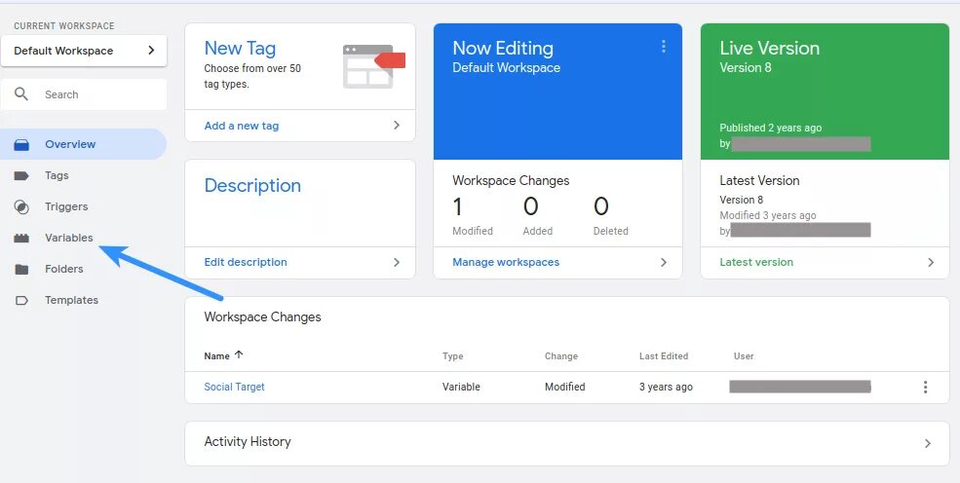
Task: Click 3 years ago cell in table
Action: click(666, 387)
